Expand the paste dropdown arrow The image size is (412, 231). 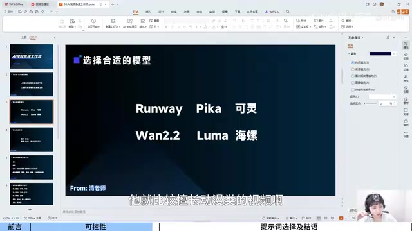coord(75,27)
